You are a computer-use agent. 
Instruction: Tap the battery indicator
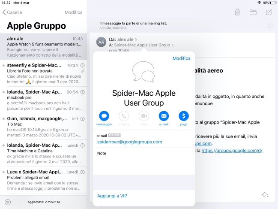273,3
